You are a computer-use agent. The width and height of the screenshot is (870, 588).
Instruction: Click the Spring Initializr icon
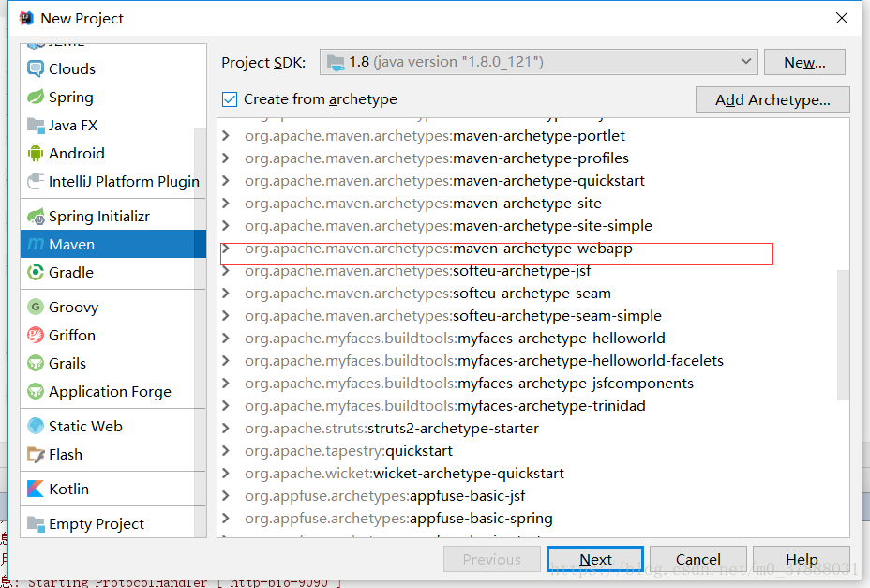coord(36,216)
